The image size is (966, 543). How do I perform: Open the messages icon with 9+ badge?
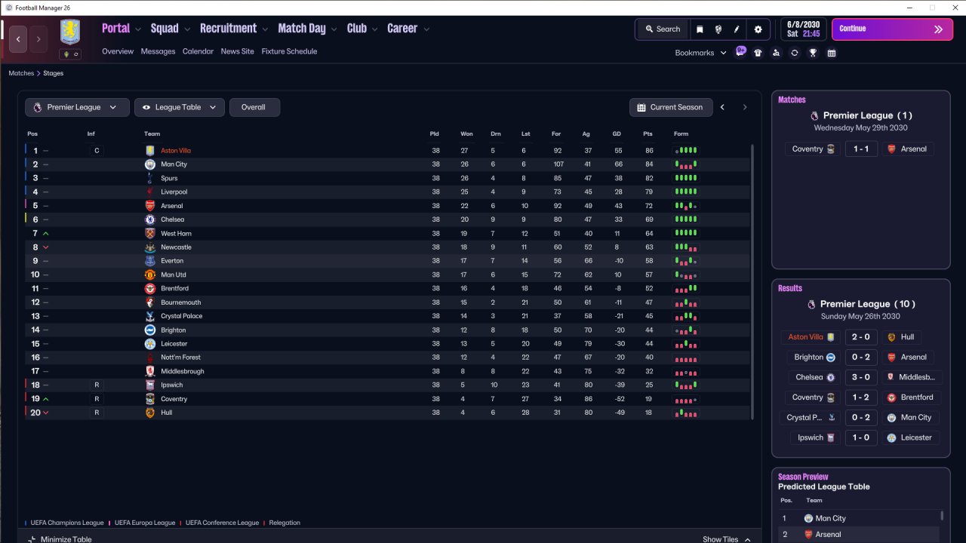point(740,52)
